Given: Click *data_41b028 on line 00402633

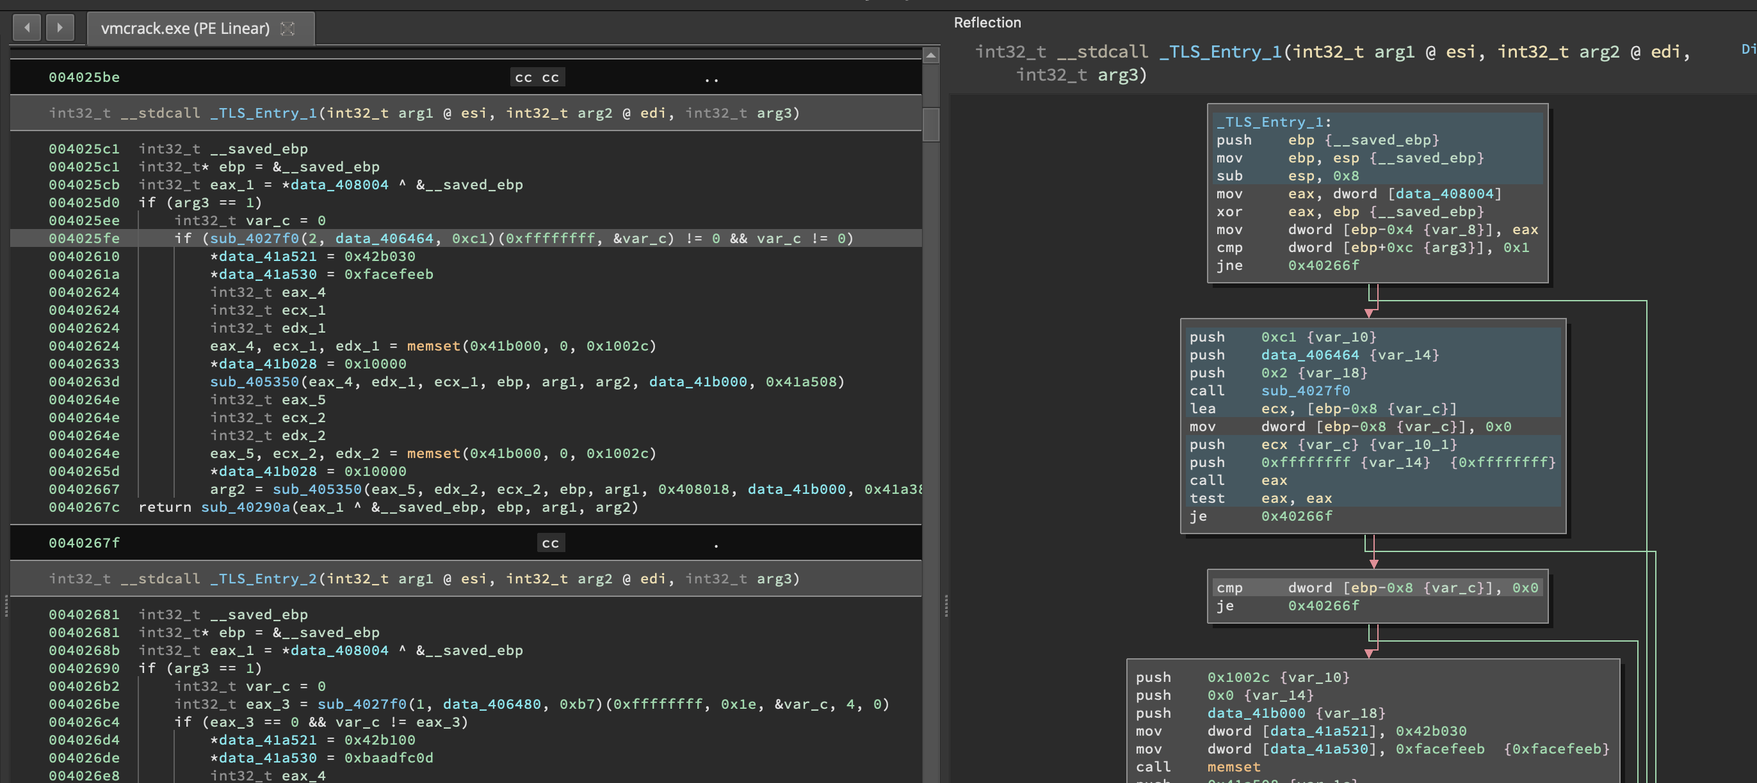Looking at the screenshot, I should tap(263, 364).
